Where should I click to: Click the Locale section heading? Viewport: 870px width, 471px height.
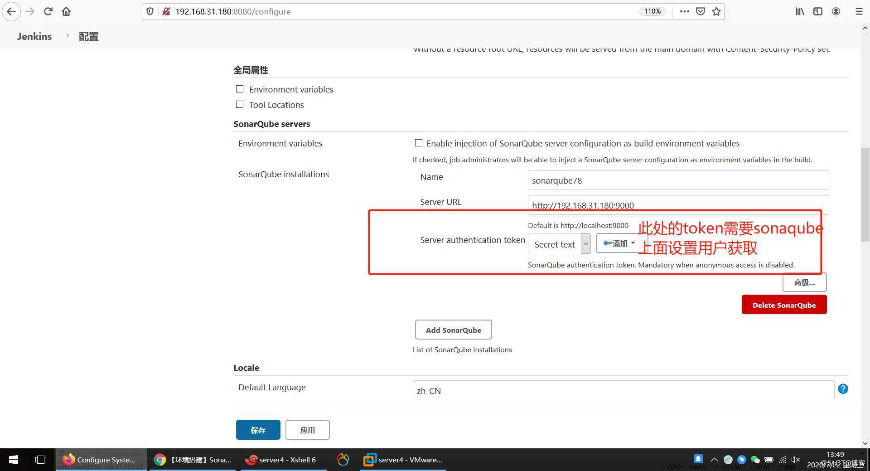[x=246, y=368]
